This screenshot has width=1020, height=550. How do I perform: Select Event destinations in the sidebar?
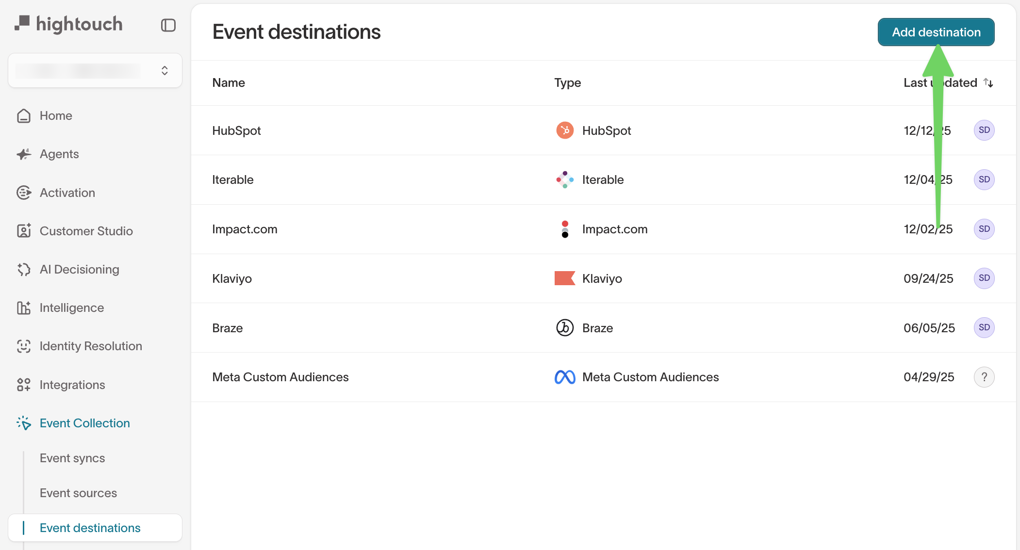coord(89,528)
